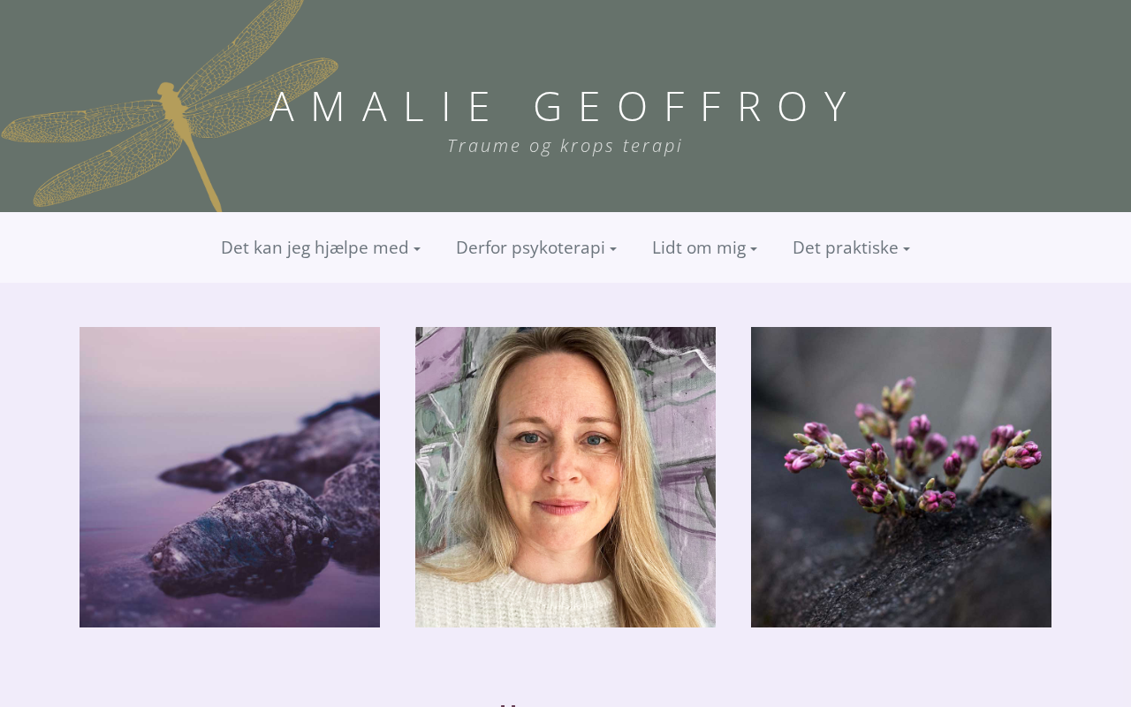Click the 'hjælpe med' text in the navigation bar

pyautogui.click(x=361, y=248)
